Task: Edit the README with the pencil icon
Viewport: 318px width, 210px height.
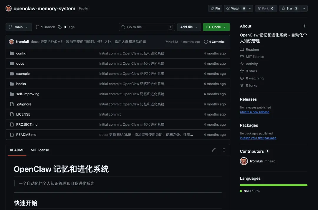Action: pos(214,150)
